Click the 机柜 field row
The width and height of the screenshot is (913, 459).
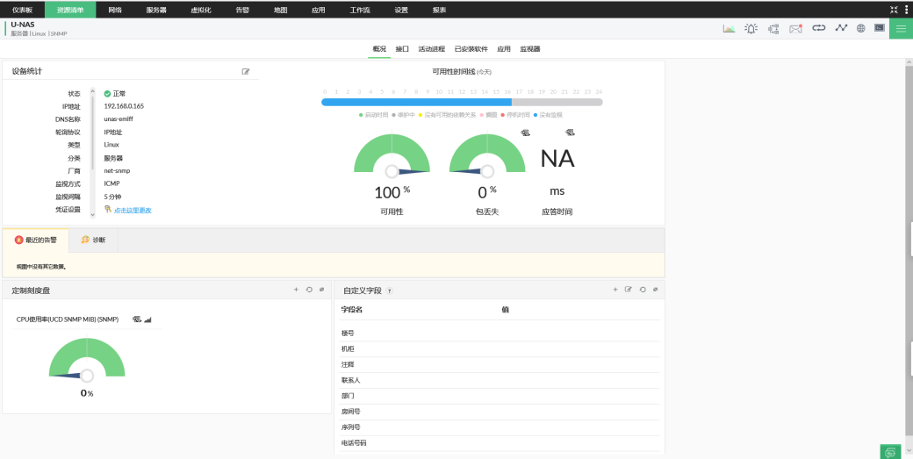point(499,349)
